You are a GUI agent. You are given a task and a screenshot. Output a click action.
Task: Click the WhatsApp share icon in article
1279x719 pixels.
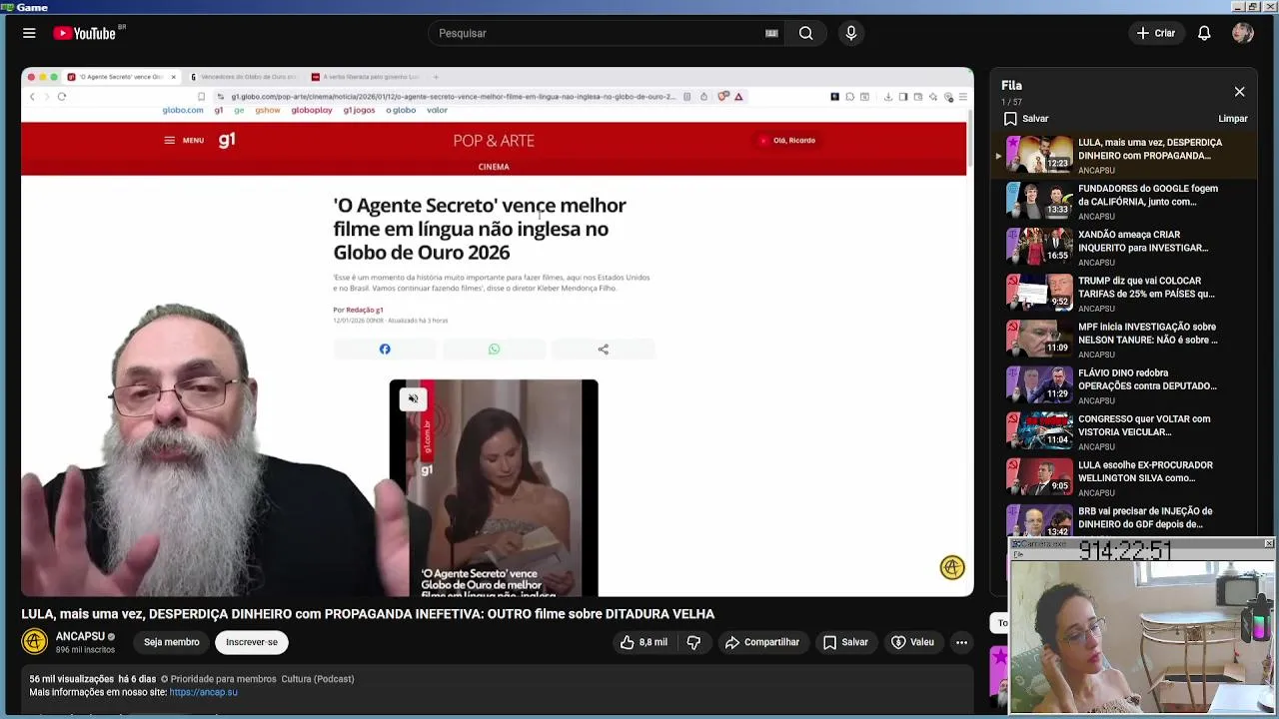[494, 350]
